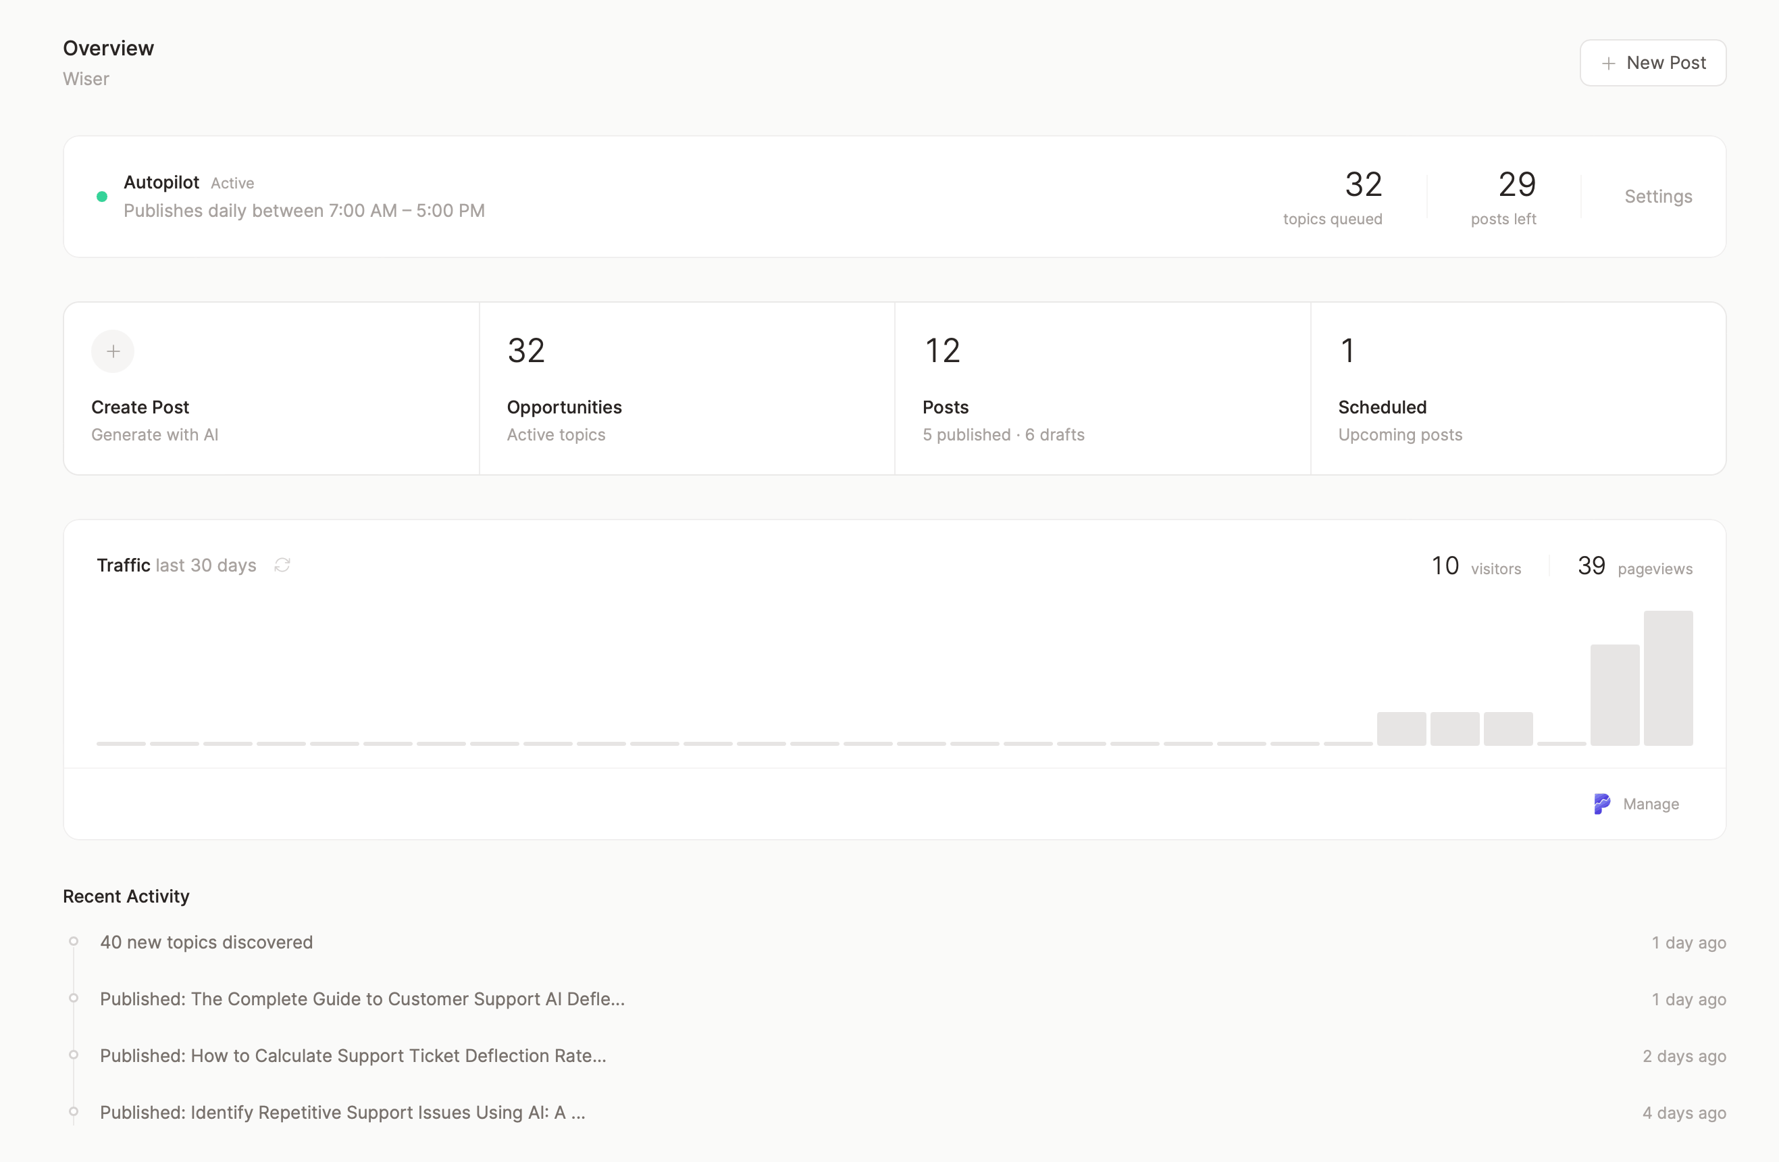Click the Autopilot Active label
Viewport: 1779px width, 1162px height.
coord(232,183)
